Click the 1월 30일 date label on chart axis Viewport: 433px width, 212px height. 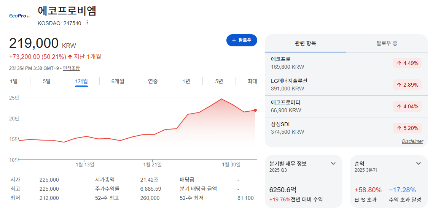(x=231, y=165)
